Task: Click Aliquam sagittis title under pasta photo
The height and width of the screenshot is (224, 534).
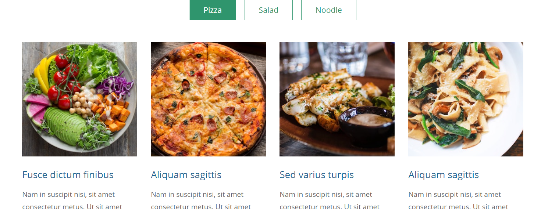Action: click(x=444, y=175)
